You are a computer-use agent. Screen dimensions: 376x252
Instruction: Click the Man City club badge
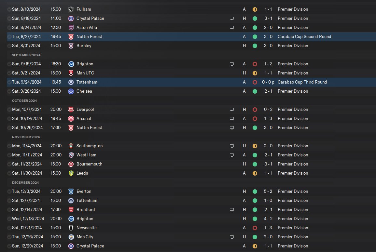pos(71,237)
